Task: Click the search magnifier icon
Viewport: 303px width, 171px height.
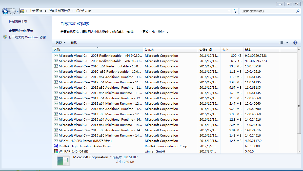Action: 298,11
